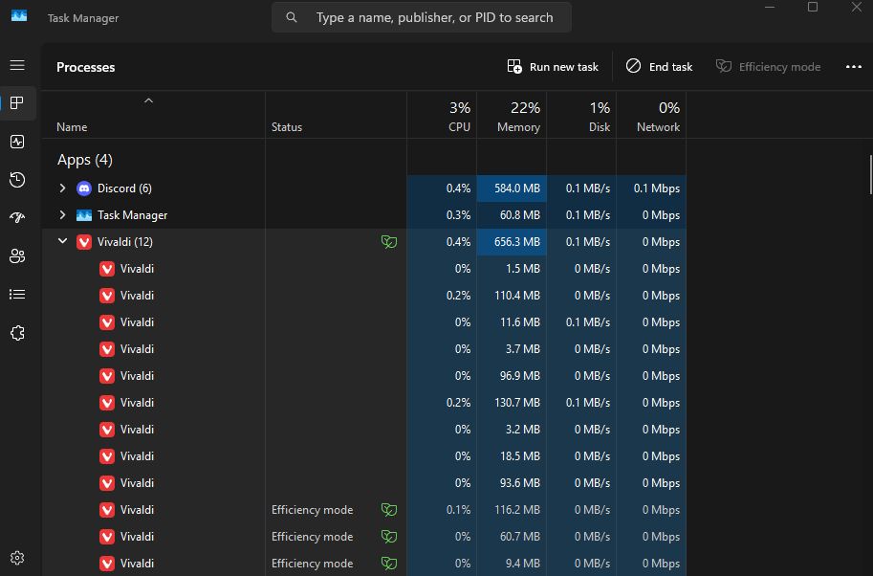Click the Discord (6) row name
This screenshot has width=873, height=576.
(x=124, y=188)
